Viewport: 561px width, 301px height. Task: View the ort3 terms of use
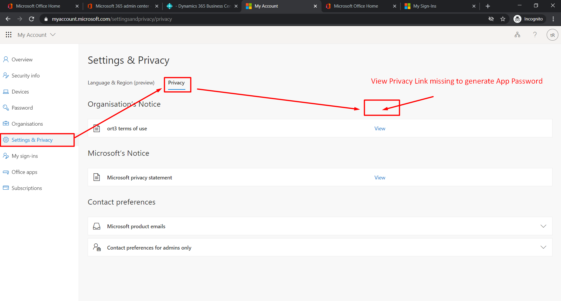click(x=380, y=129)
